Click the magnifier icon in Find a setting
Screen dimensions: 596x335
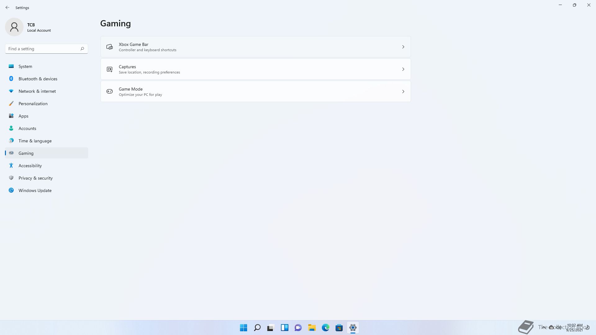point(82,49)
